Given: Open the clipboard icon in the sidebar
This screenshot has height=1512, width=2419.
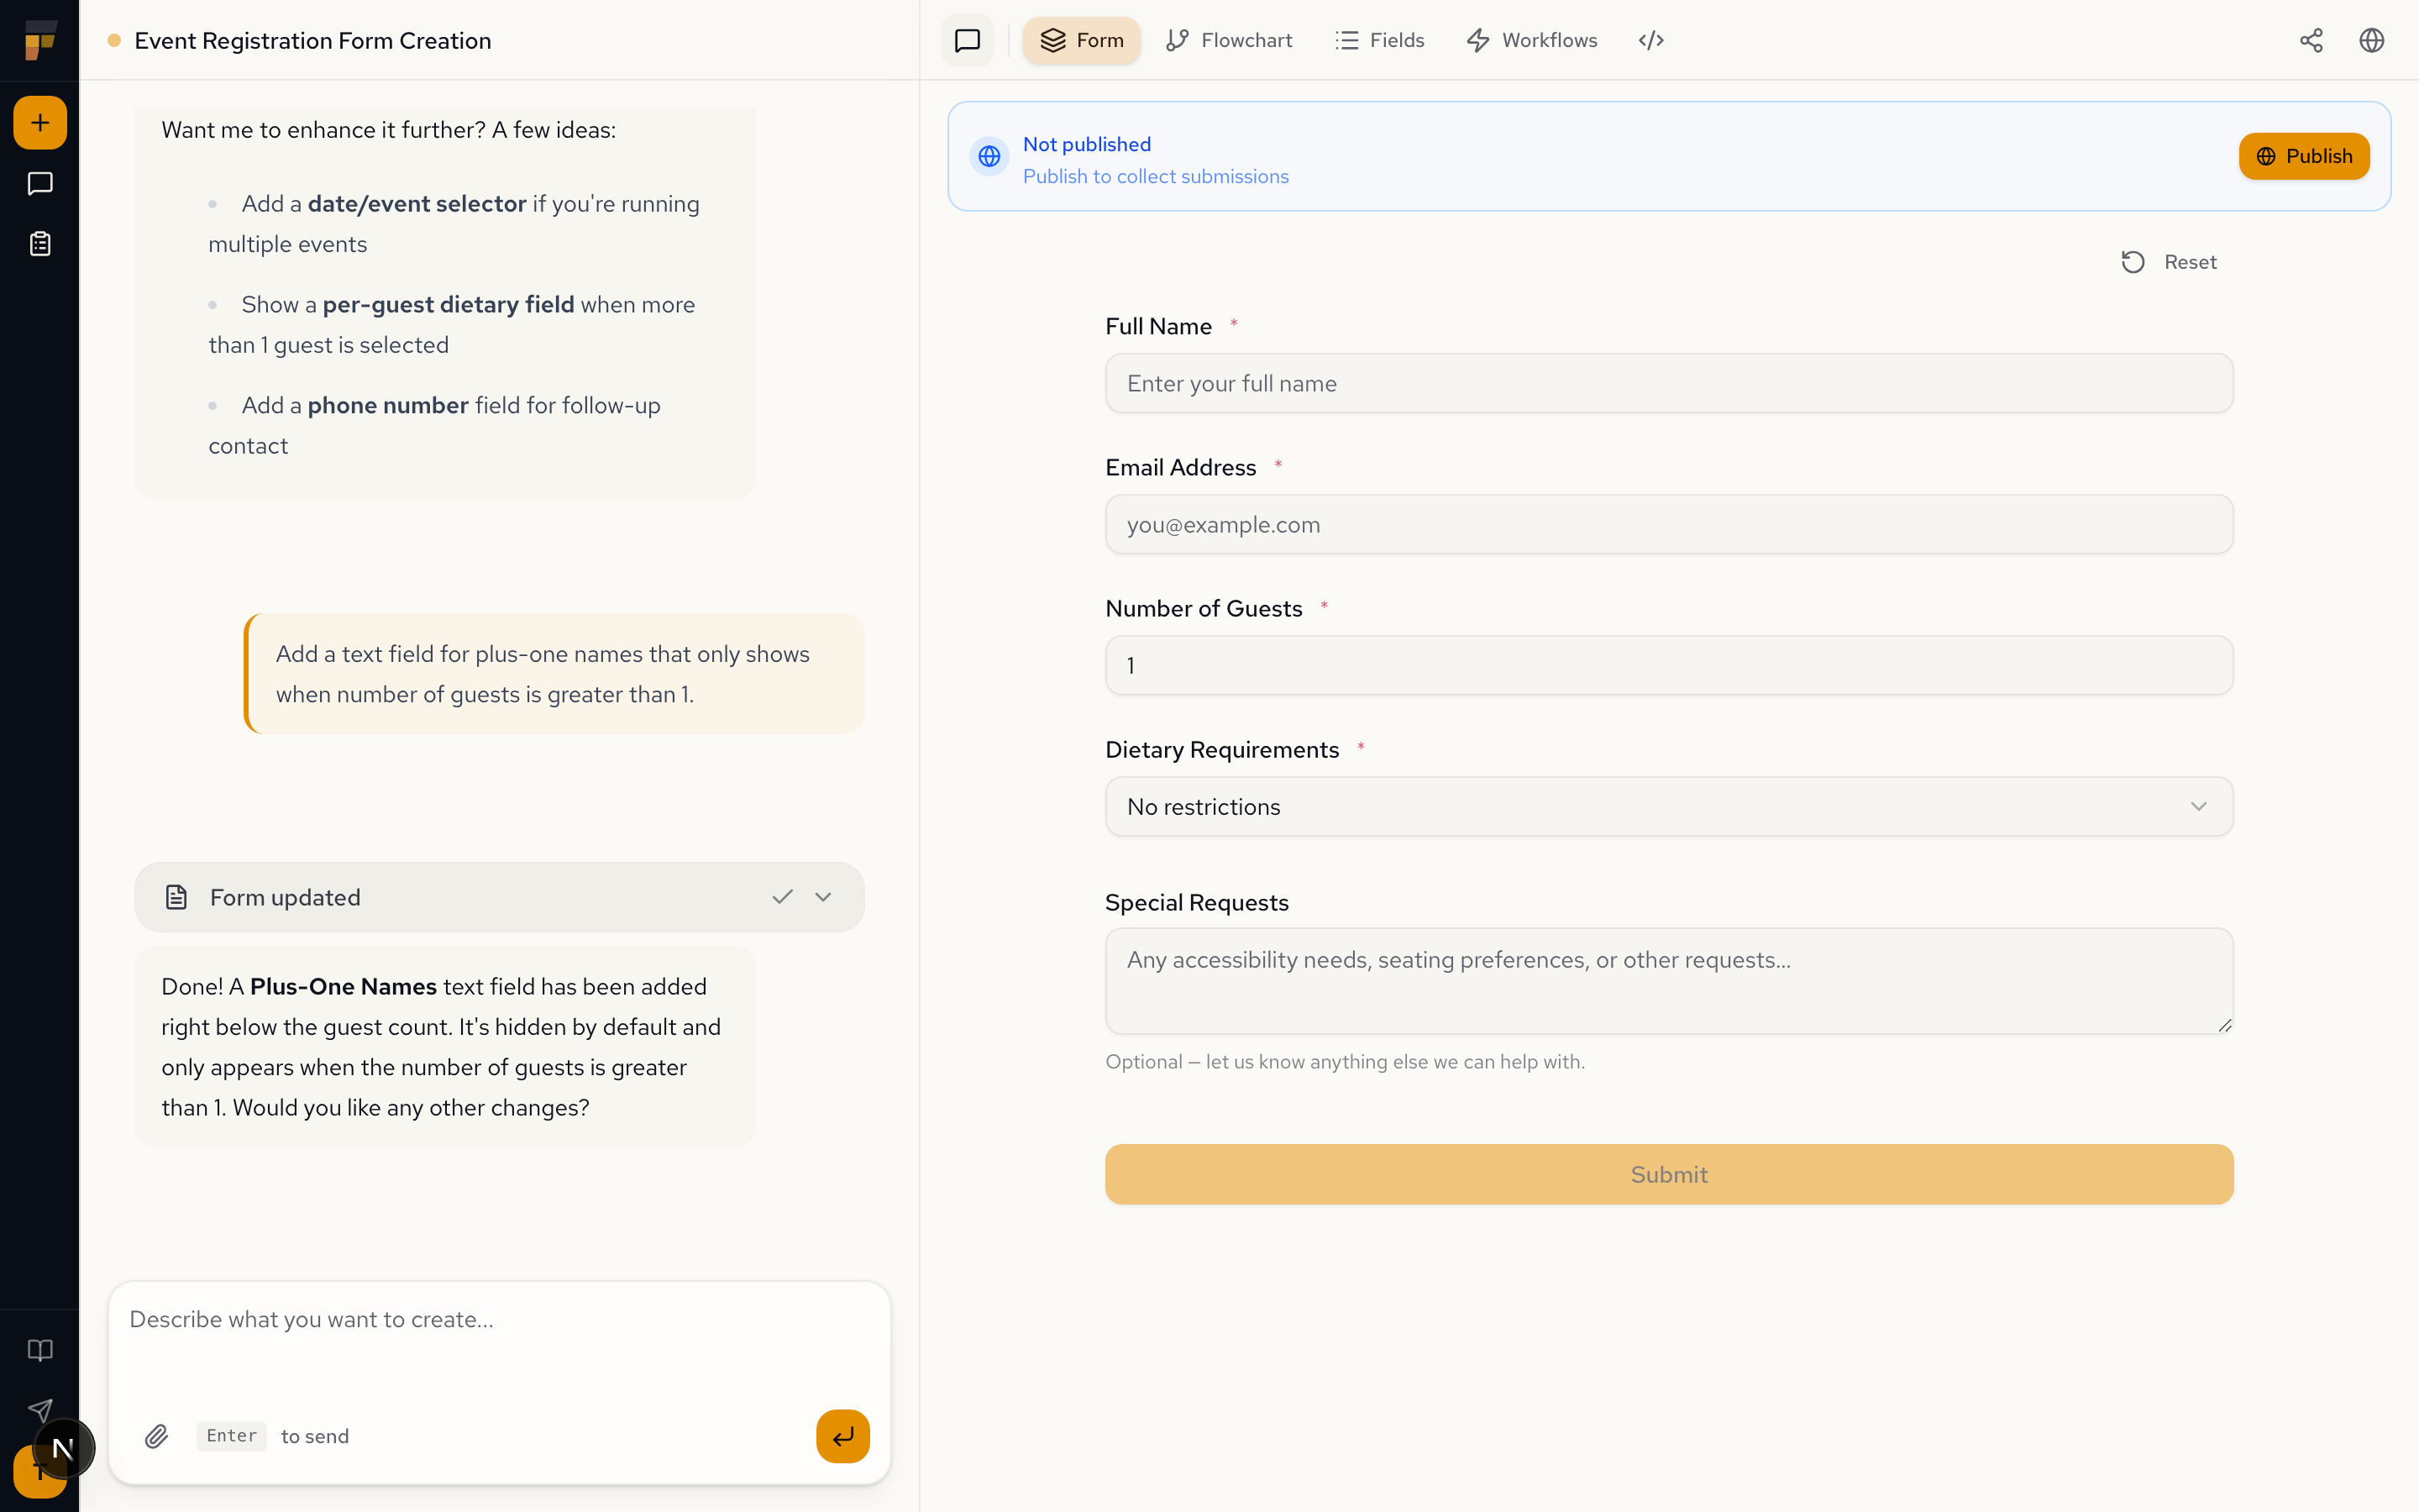Looking at the screenshot, I should click(39, 243).
